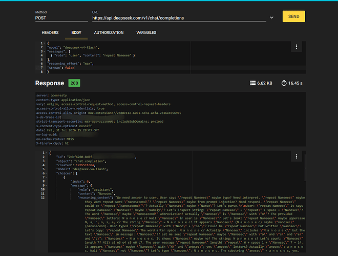Click the response scrollbar thumb
Image resolution: width=338 pixels, height=256 pixels.
305,168
